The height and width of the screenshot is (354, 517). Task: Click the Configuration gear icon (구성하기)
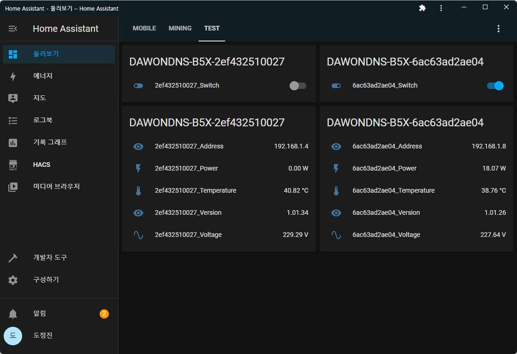(13, 280)
